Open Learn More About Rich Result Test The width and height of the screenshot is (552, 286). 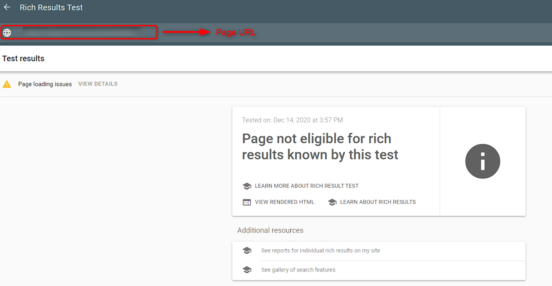click(307, 186)
